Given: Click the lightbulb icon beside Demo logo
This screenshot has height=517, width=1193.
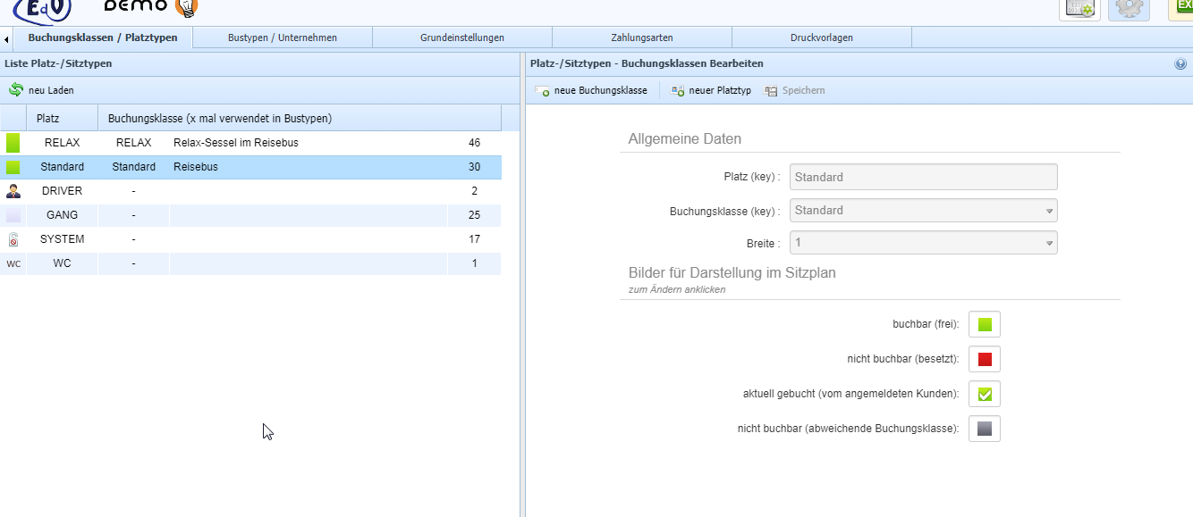Looking at the screenshot, I should (x=186, y=7).
